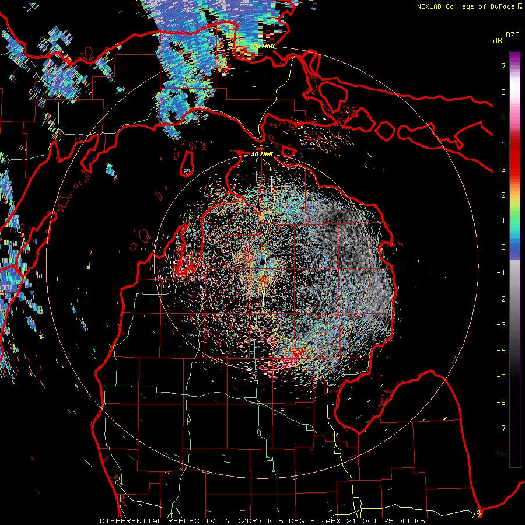Click the dark radar site dot at map center
Viewport: 525px width, 525px height.
[262, 261]
